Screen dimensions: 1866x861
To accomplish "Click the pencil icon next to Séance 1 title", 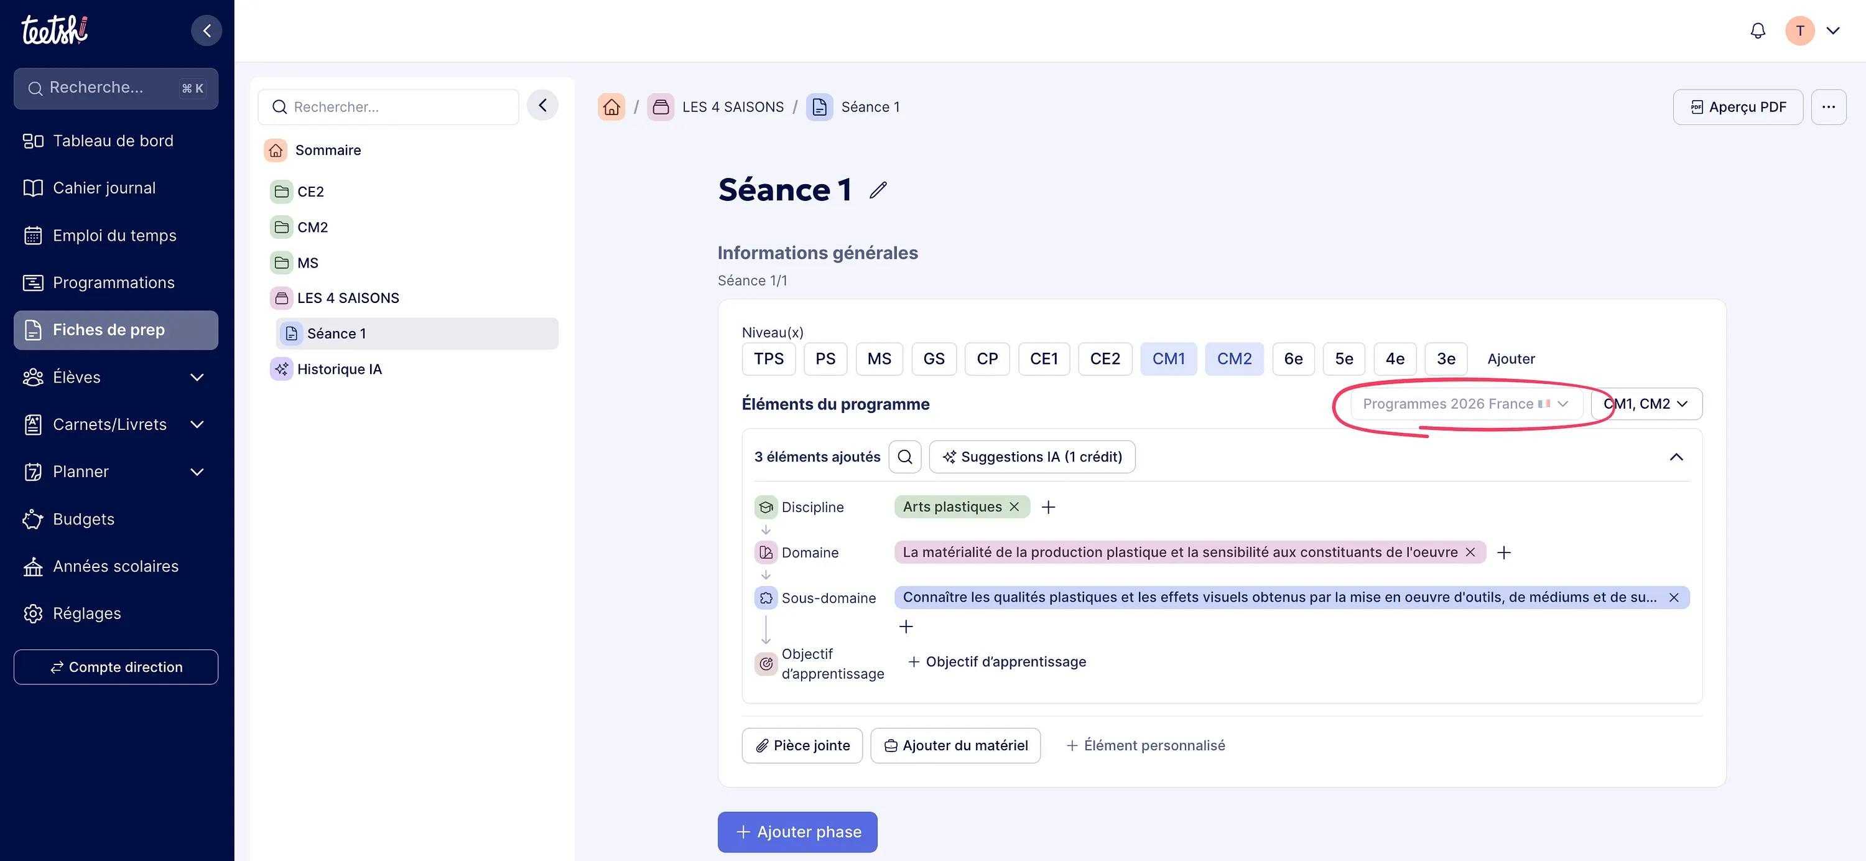I will point(878,190).
